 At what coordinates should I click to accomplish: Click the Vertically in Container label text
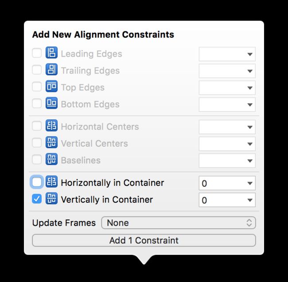(x=107, y=200)
